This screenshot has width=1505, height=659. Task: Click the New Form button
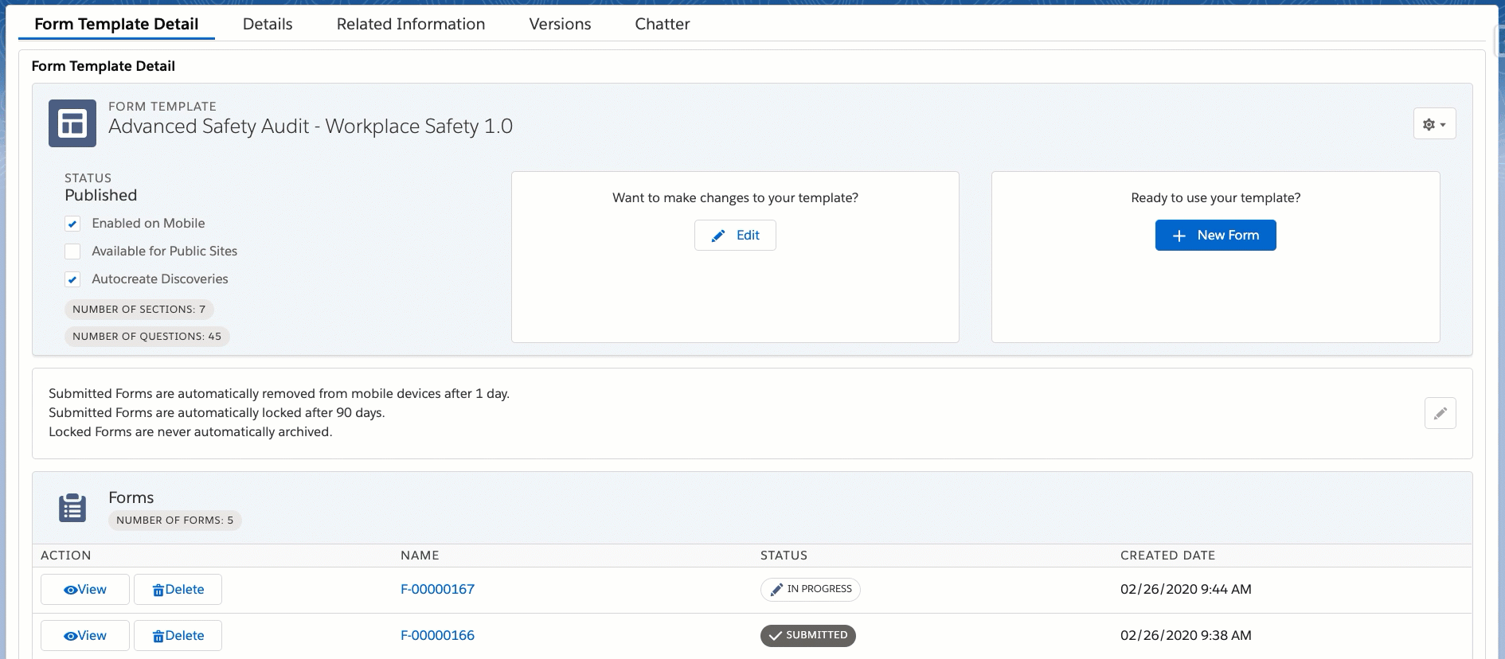tap(1215, 236)
